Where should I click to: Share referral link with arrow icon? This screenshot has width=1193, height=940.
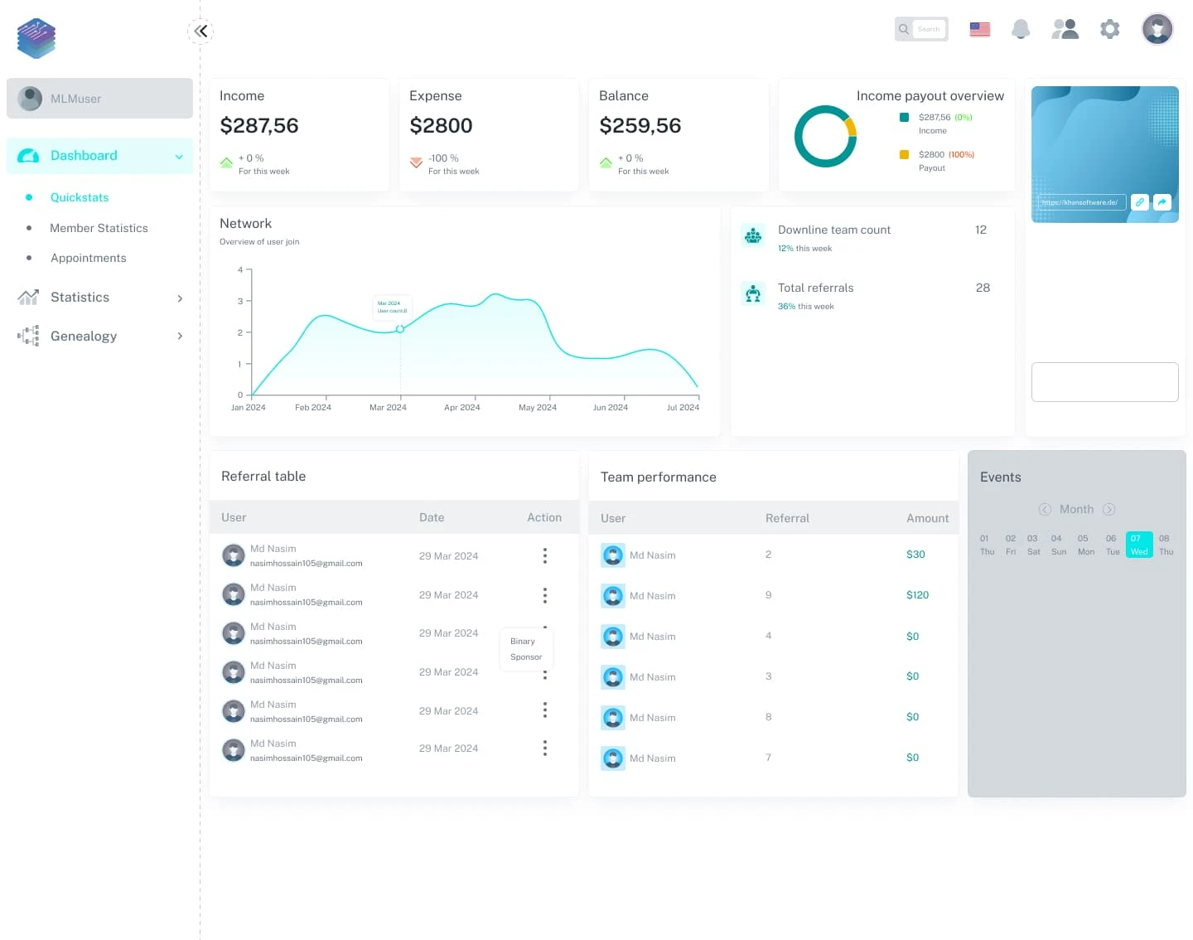[1162, 202]
